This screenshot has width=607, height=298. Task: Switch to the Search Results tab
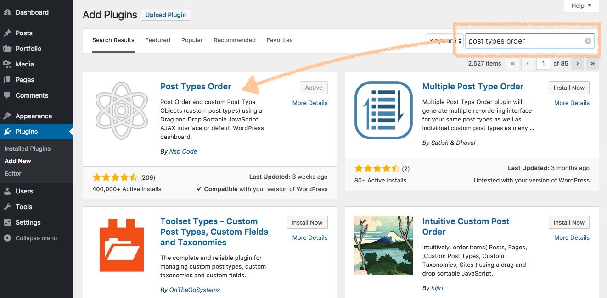[113, 40]
